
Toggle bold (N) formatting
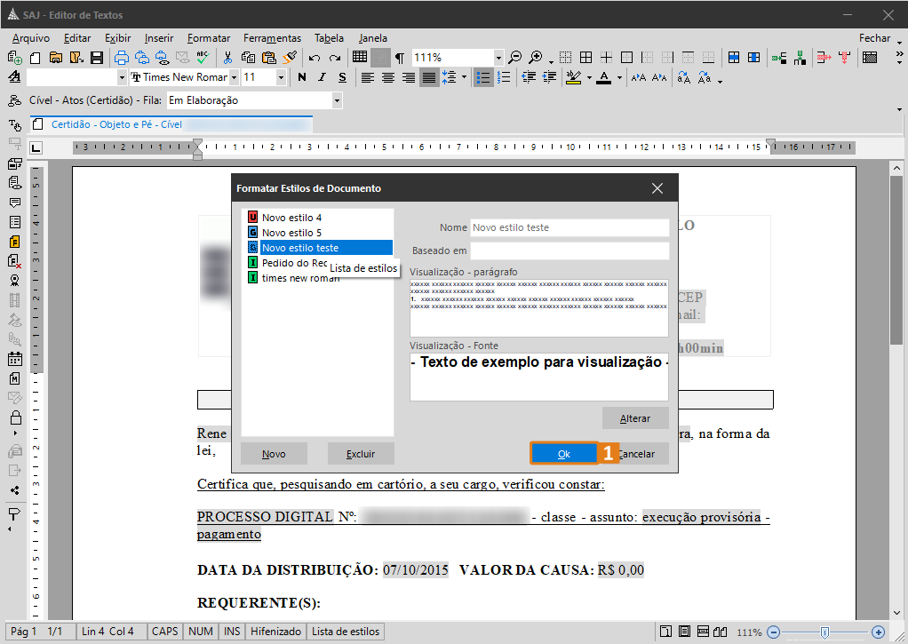tap(302, 77)
